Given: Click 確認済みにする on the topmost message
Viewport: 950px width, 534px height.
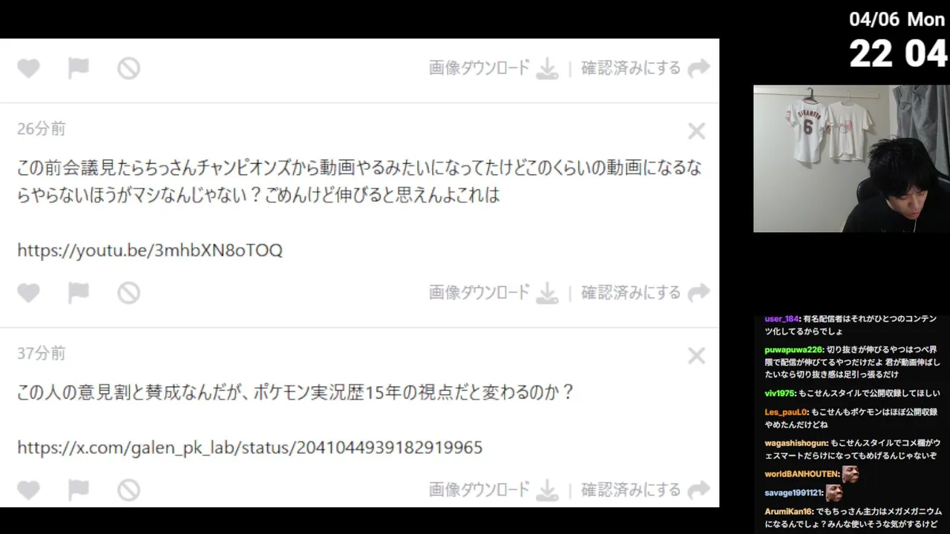Looking at the screenshot, I should click(x=645, y=68).
